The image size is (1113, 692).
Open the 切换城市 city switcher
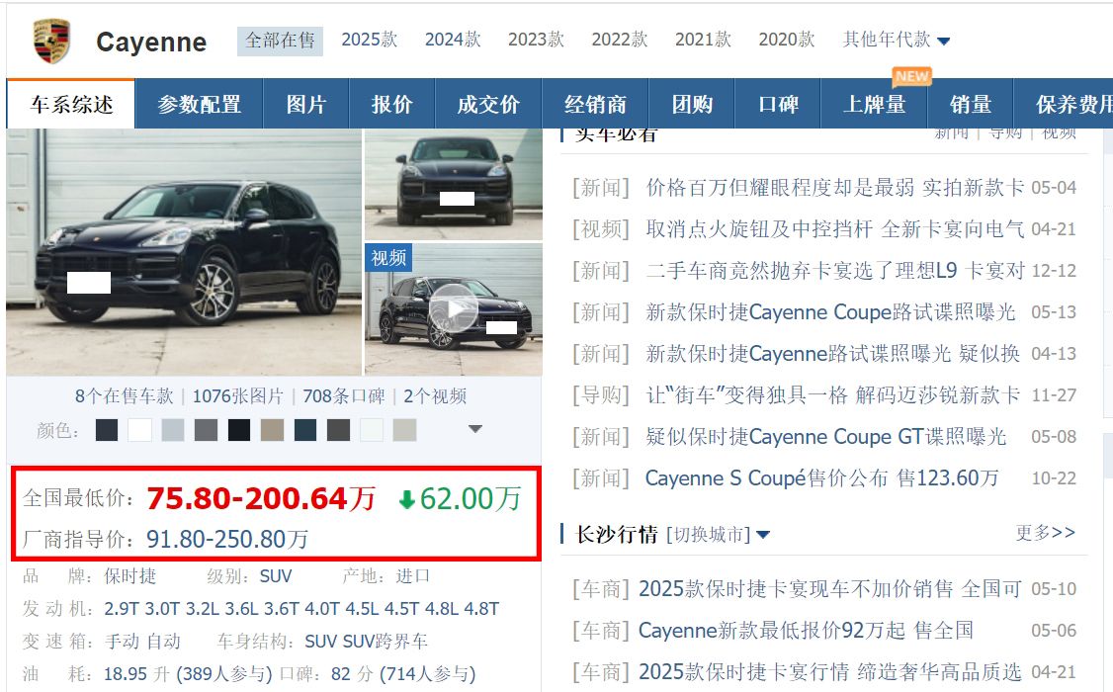pos(717,534)
